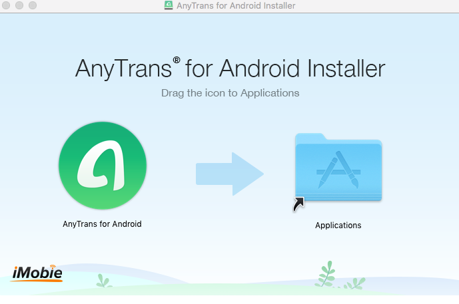Close the installer window

(x=6, y=5)
